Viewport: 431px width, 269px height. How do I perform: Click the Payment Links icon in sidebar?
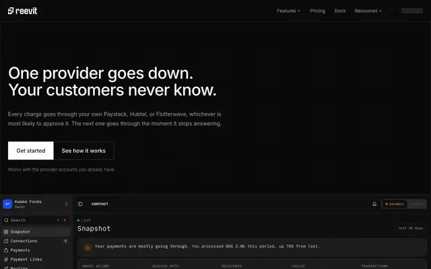tap(6, 260)
